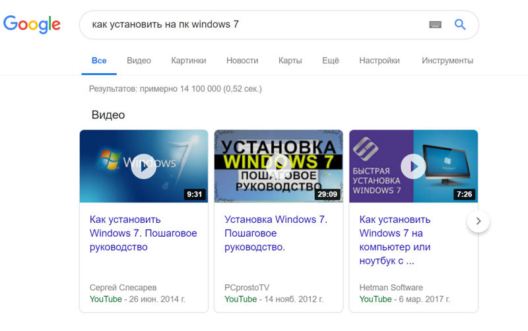Open link Установка Windows 7. Пошаговое руководство.
Screen dimensions: 528x331
(x=276, y=233)
